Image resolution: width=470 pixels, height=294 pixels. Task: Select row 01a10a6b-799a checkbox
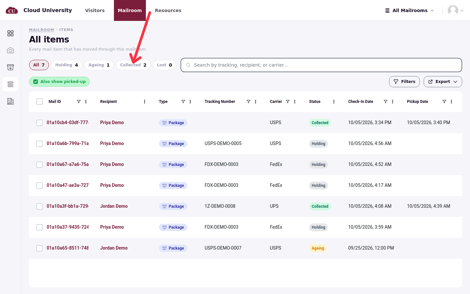[39, 144]
